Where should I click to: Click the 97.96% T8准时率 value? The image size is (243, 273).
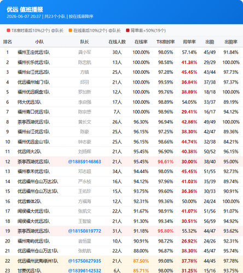coord(165,181)
